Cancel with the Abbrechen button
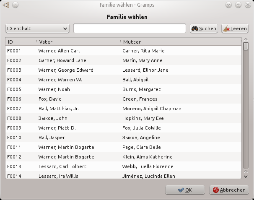The image size is (254, 200). coord(229,190)
